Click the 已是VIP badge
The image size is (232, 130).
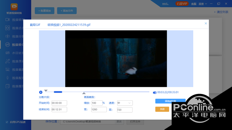182,4
